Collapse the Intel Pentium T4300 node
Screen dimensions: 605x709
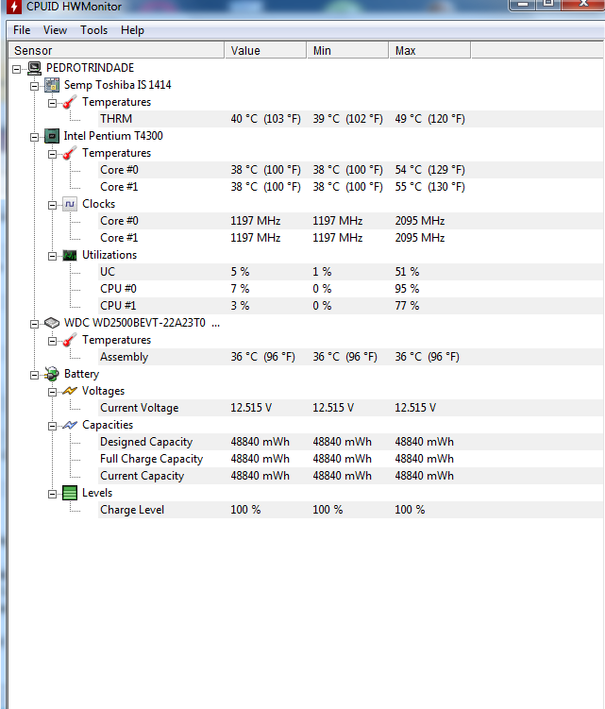coord(34,137)
